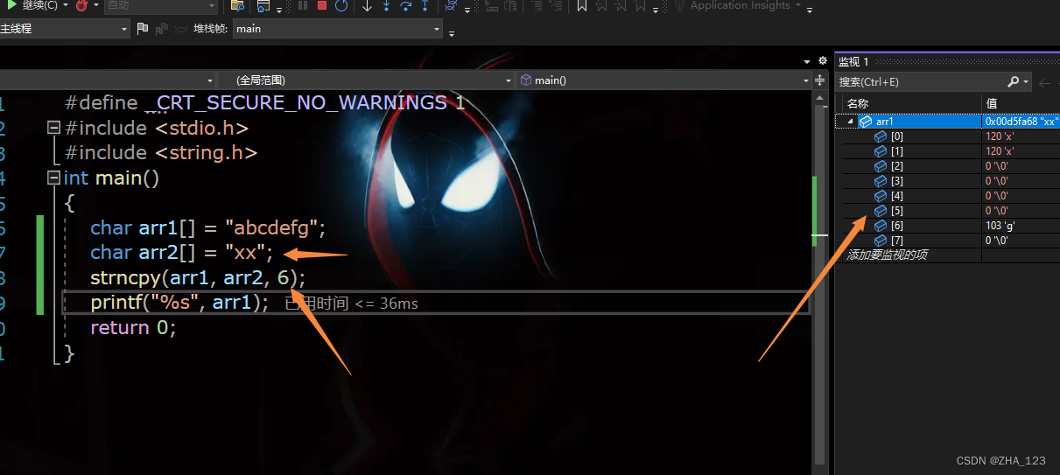Click 添加要监视的项 to add a watch

(x=887, y=255)
